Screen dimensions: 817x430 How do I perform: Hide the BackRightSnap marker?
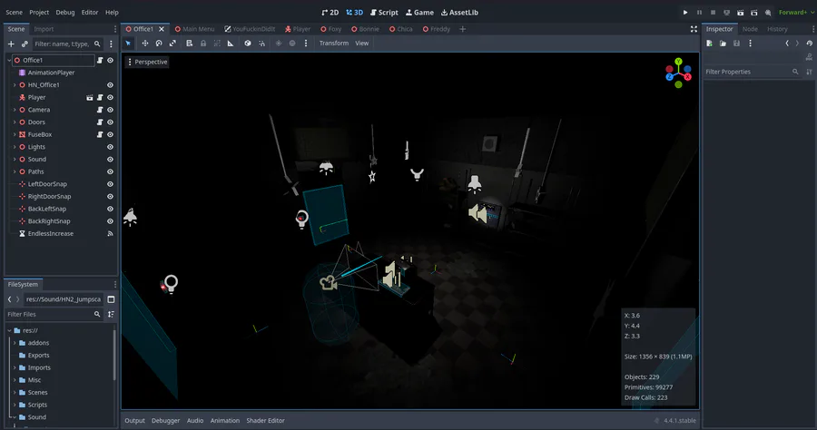click(110, 221)
